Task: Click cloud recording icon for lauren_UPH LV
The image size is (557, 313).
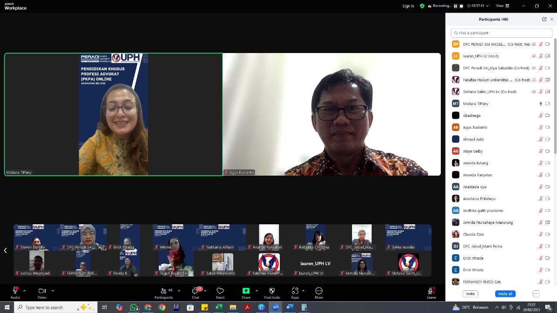Action: [534, 56]
